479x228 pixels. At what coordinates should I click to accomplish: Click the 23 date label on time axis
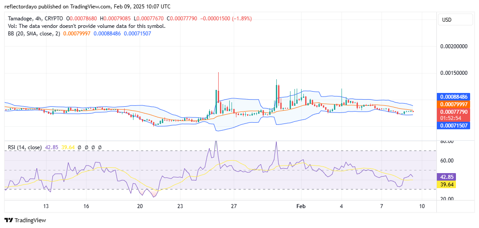point(180,206)
